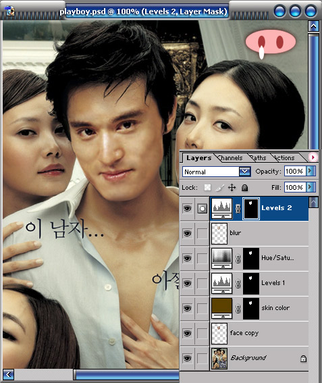This screenshot has width=322, height=383.
Task: Expand the Fill slider arrow
Action: 311,187
